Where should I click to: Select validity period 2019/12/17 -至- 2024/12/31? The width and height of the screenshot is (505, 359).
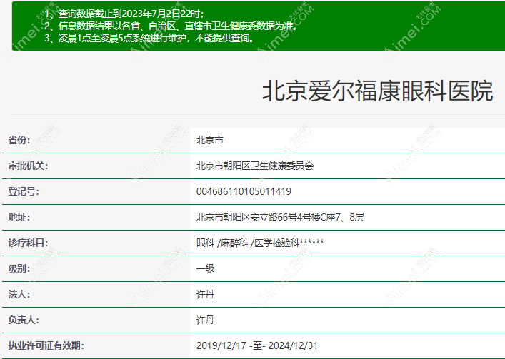(x=256, y=346)
